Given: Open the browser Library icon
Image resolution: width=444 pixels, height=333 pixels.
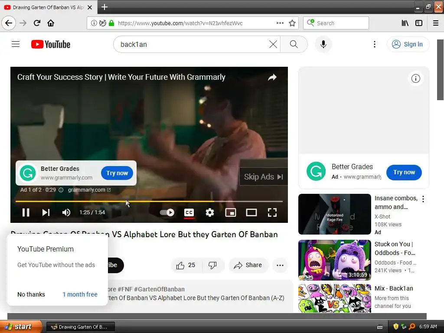Looking at the screenshot, I should [x=405, y=23].
